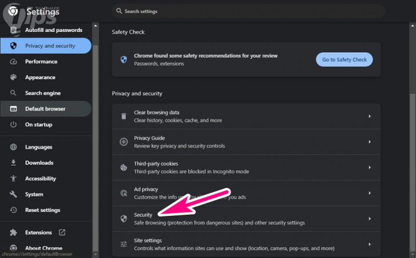Expand Ad privacy row arrow
416x258 pixels.
point(370,193)
